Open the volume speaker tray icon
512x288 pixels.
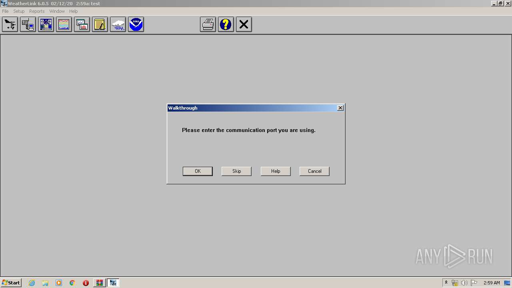point(464,283)
